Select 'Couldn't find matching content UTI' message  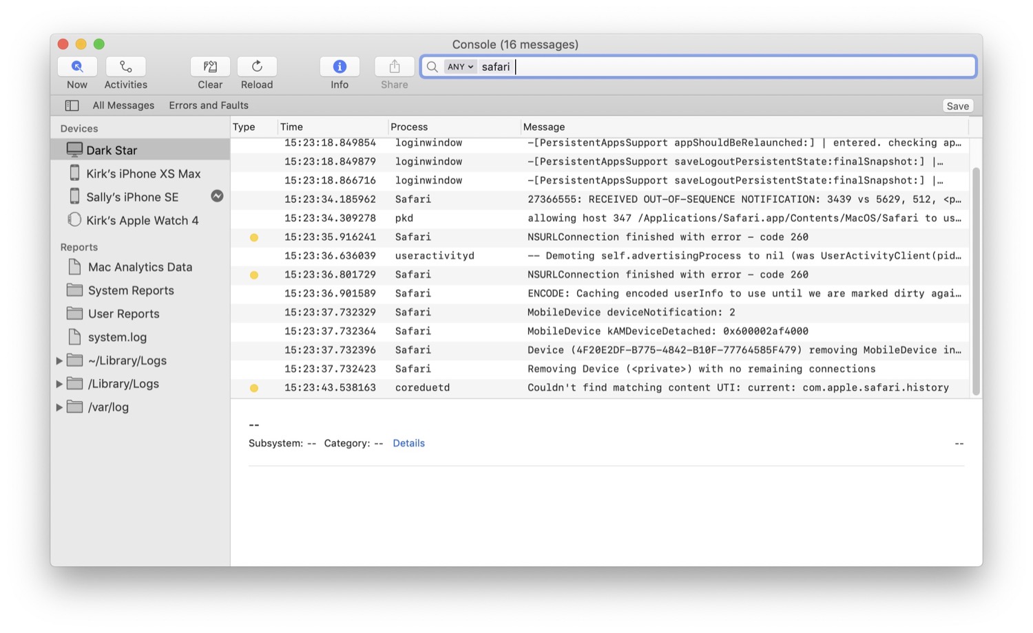coord(738,388)
